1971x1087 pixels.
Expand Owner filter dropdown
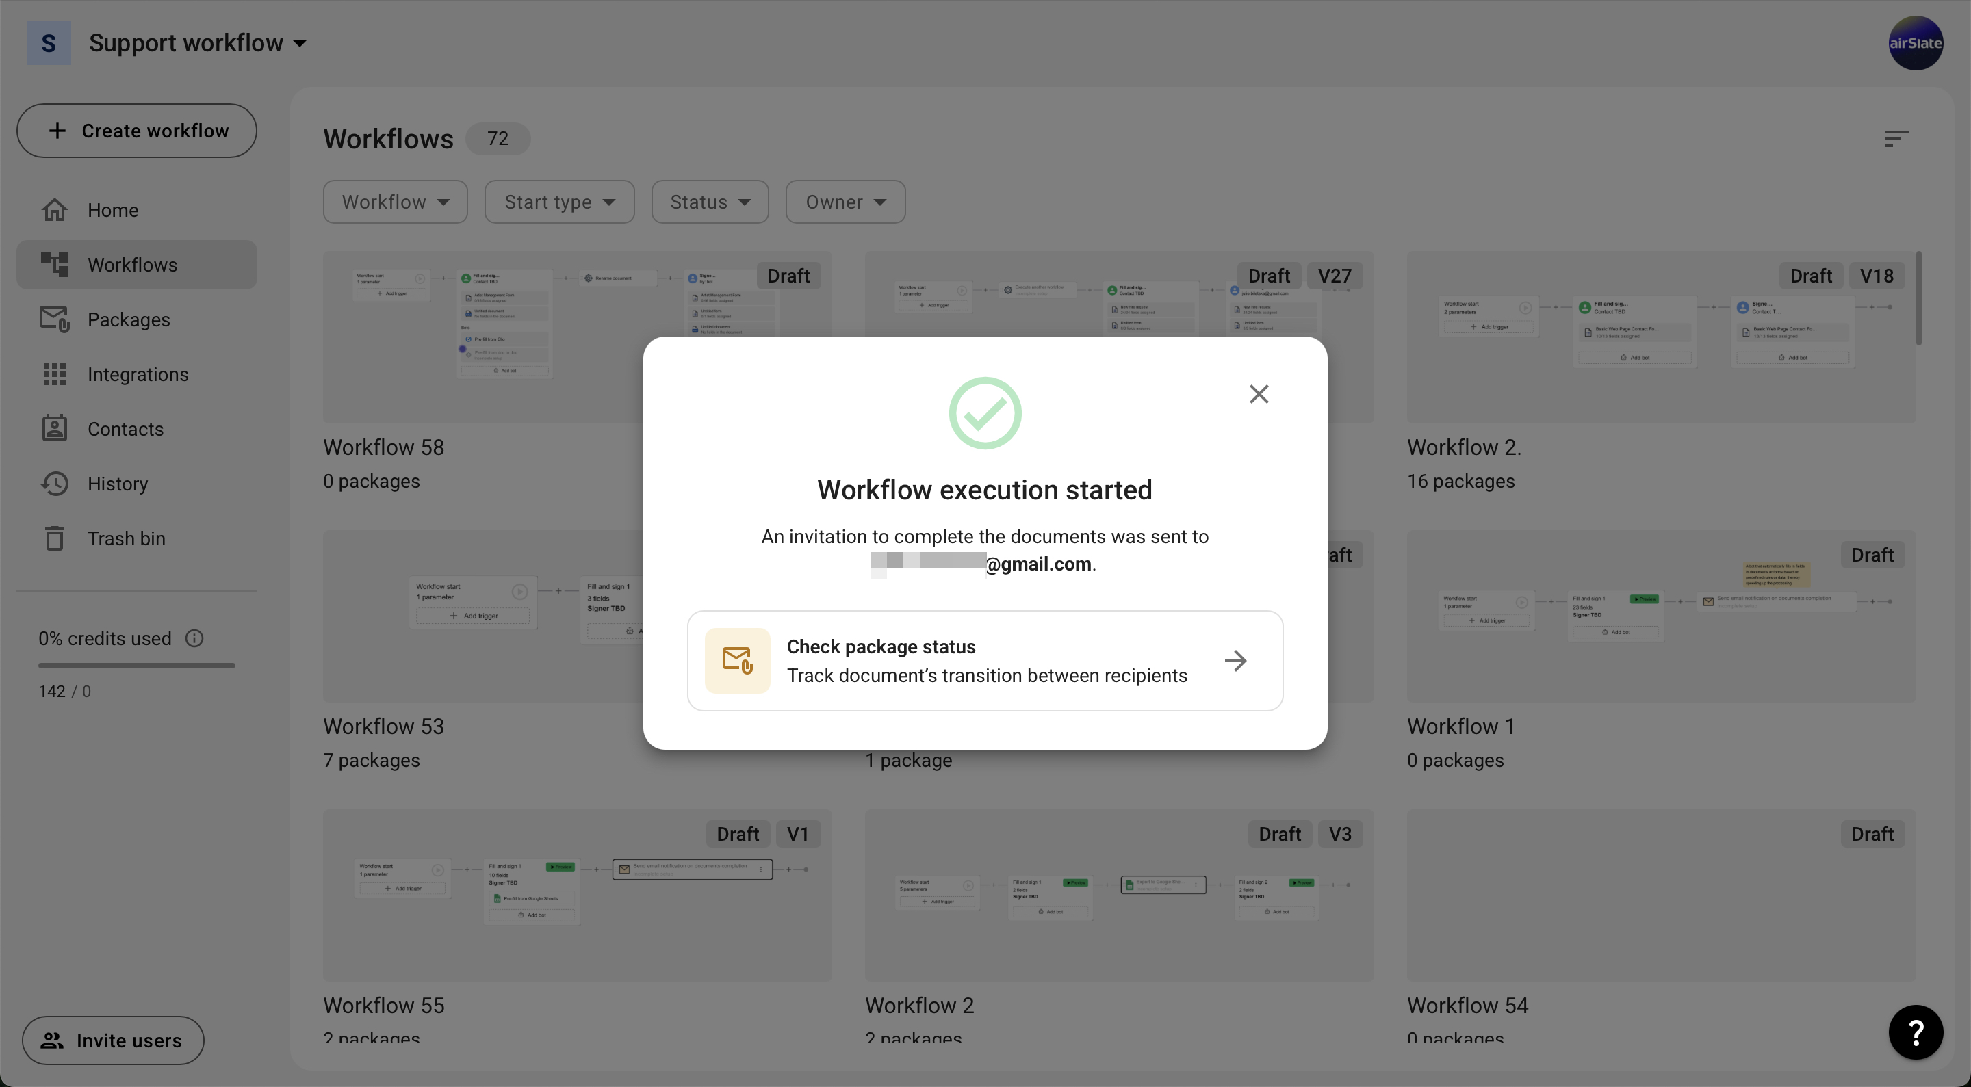point(845,202)
